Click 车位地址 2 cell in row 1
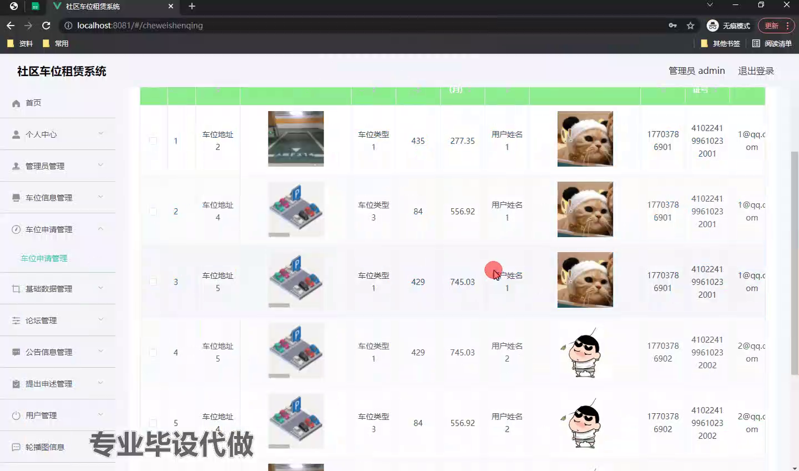The image size is (799, 471). (x=218, y=141)
